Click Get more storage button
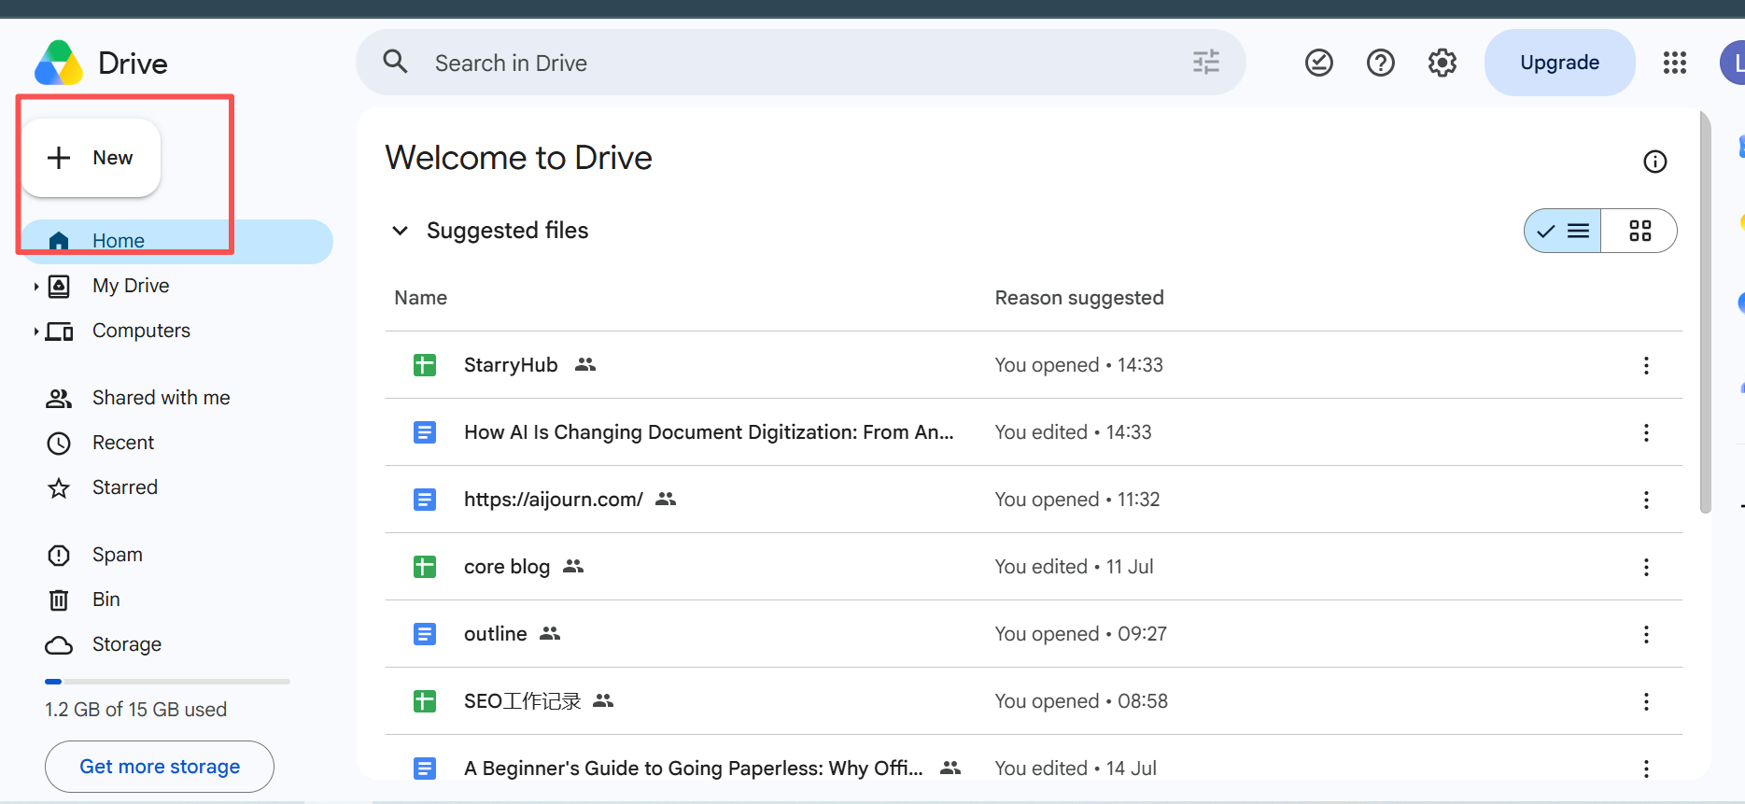The width and height of the screenshot is (1745, 804). (160, 767)
